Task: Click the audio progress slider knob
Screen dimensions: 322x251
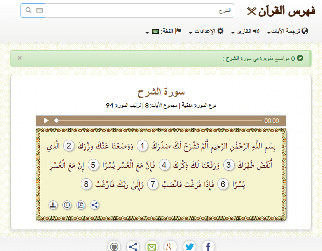Action: [56, 120]
